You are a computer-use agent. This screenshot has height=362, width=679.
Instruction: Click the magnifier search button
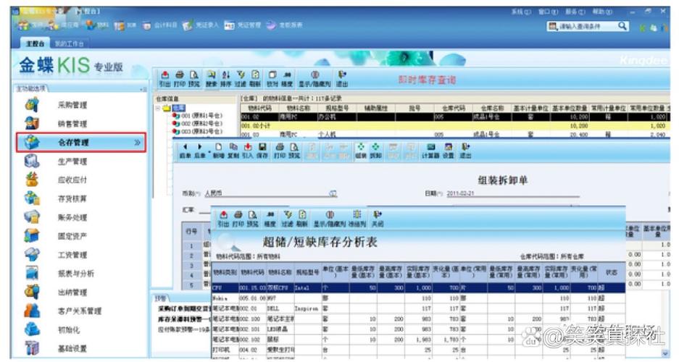[x=622, y=26]
